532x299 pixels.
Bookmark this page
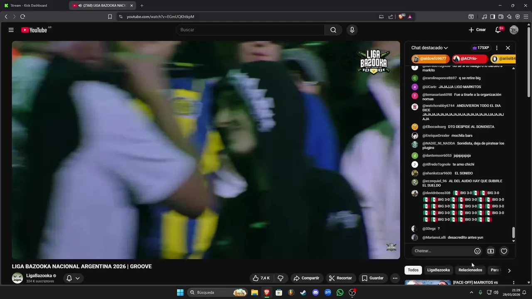110,17
